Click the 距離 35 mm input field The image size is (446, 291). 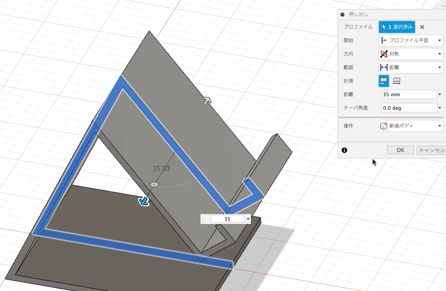(409, 94)
